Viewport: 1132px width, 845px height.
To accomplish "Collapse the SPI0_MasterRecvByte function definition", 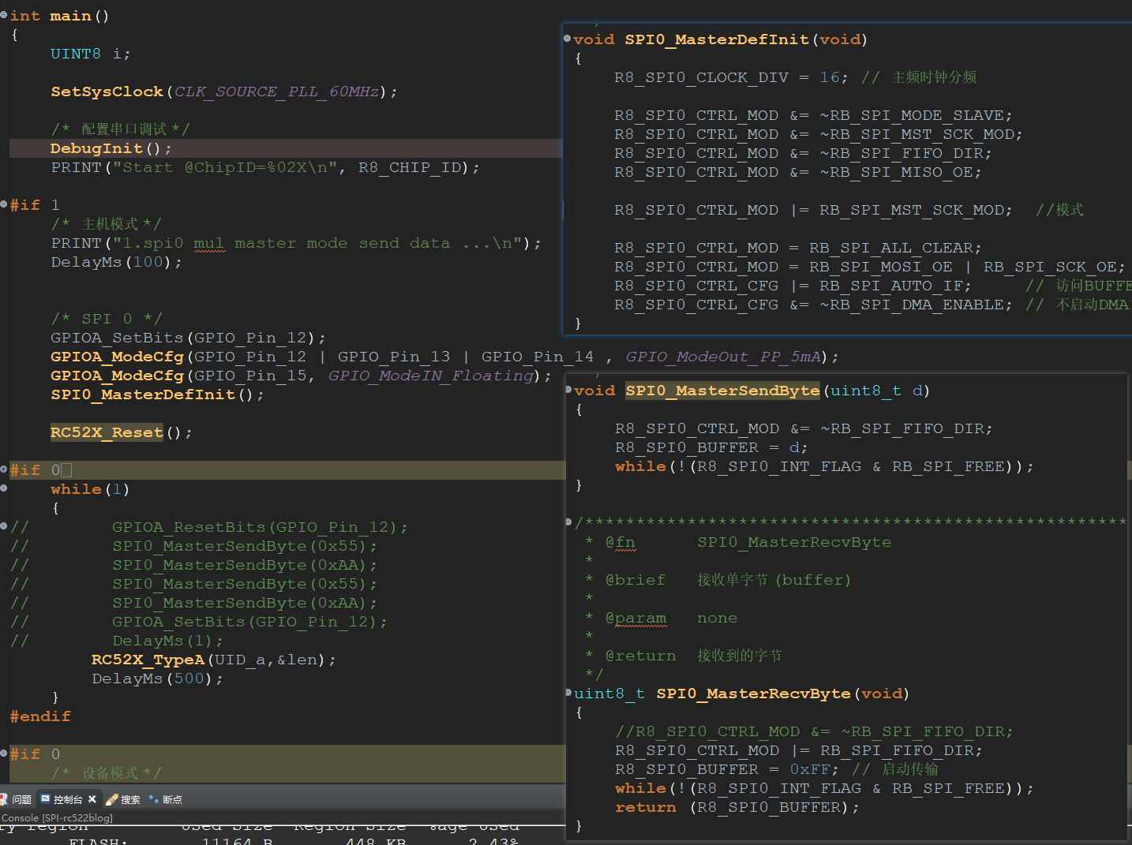I will pos(569,693).
